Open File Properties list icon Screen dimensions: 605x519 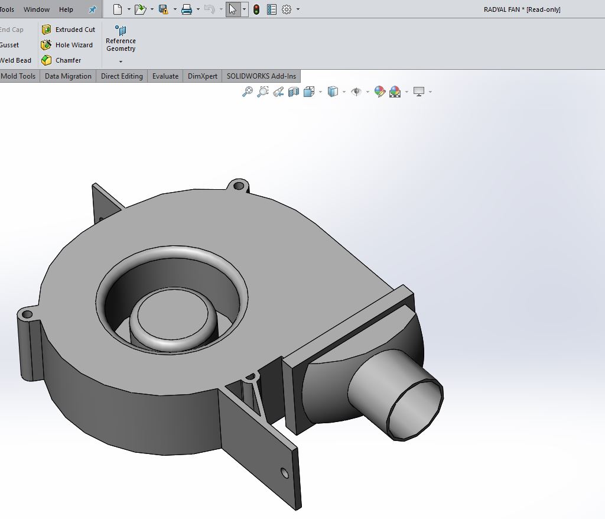(272, 9)
